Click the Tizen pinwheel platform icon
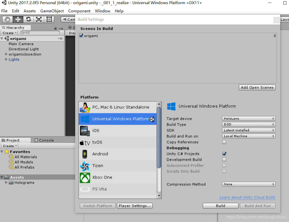The height and width of the screenshot is (222, 289). (x=85, y=166)
